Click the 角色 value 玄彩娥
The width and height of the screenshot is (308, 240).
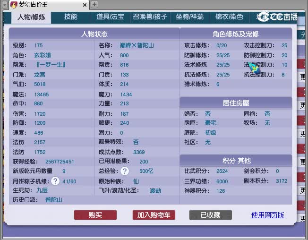[x=43, y=55]
